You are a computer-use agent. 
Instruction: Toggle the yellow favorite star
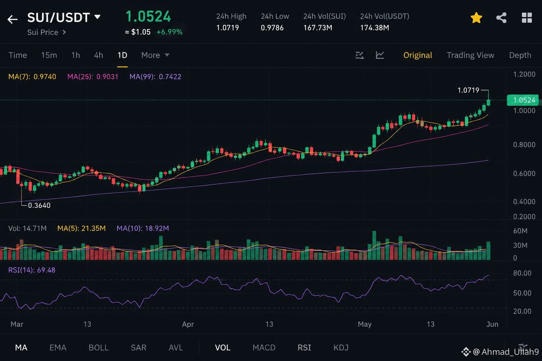click(476, 18)
